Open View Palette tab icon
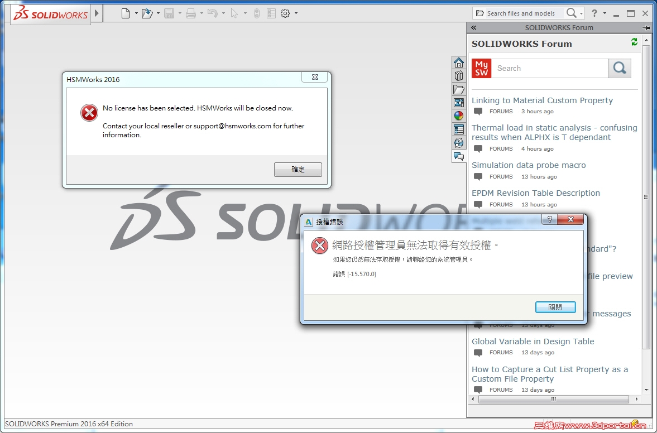 pyautogui.click(x=459, y=103)
